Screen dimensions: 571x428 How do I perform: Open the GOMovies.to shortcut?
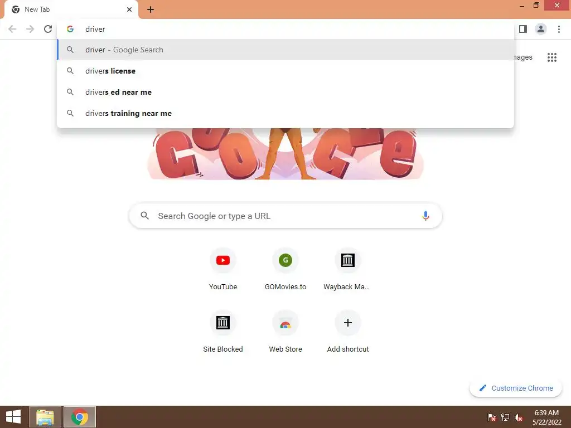click(x=285, y=269)
